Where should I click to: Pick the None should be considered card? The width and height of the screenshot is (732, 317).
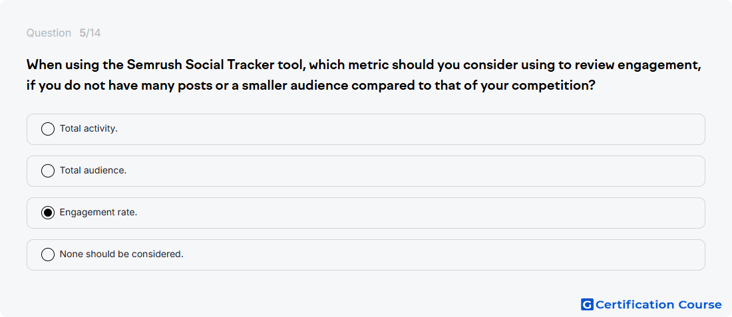pyautogui.click(x=365, y=255)
